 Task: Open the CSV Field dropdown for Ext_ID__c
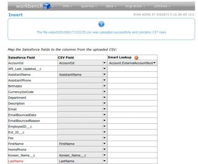click(x=82, y=132)
